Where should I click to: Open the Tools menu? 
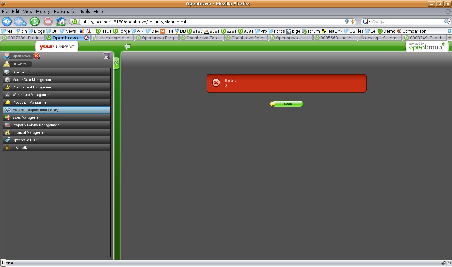(x=85, y=11)
